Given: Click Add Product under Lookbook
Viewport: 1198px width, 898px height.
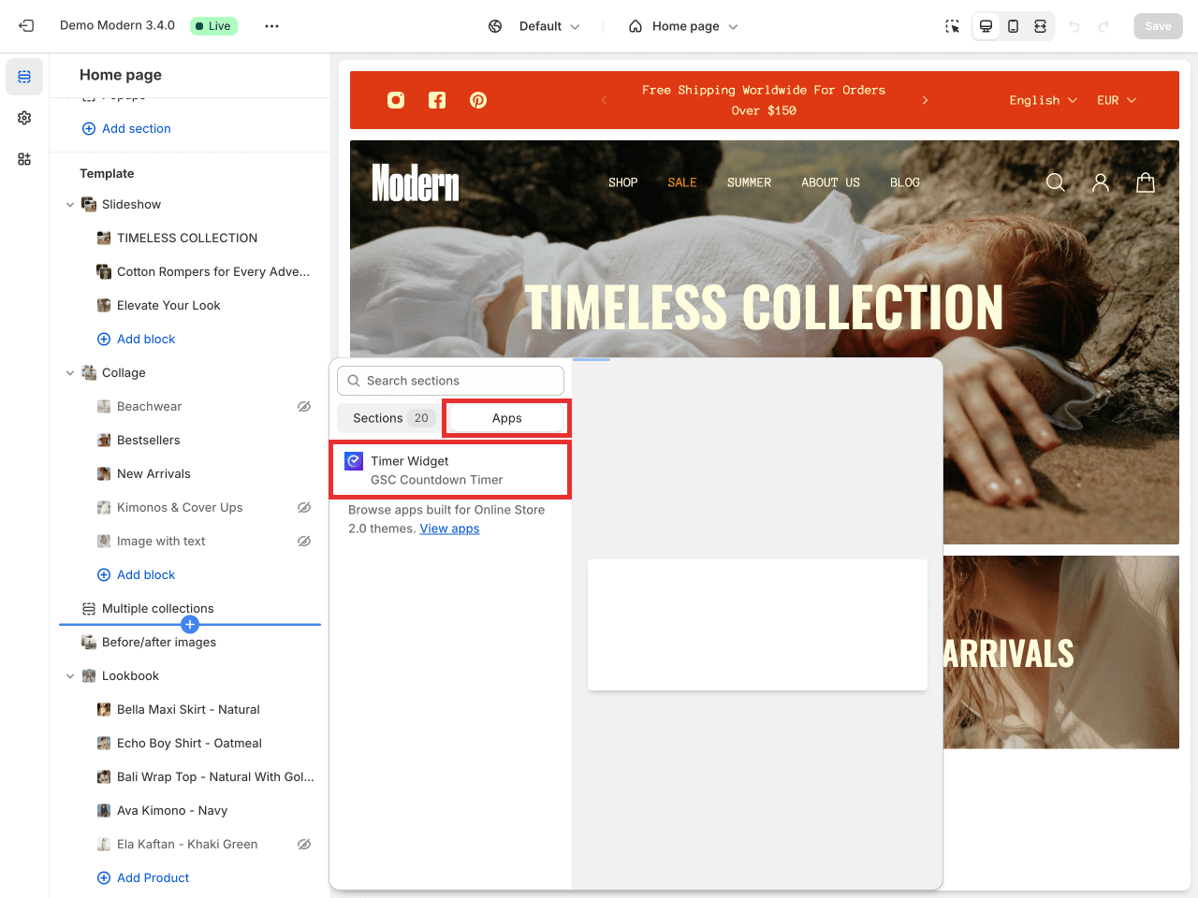Looking at the screenshot, I should (x=153, y=877).
